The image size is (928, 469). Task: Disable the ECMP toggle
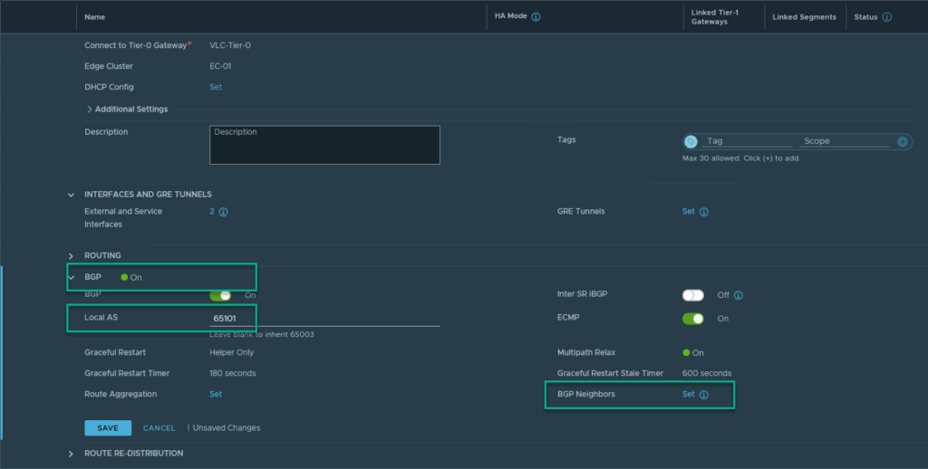point(693,319)
